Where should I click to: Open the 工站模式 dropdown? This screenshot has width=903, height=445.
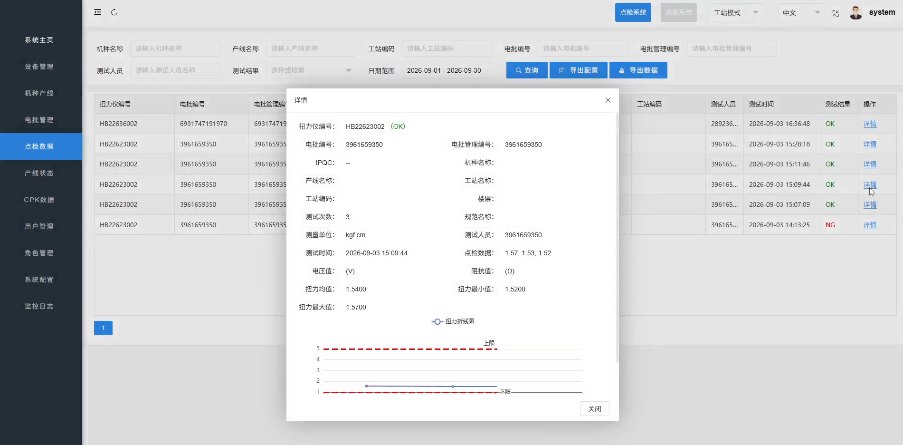[736, 13]
